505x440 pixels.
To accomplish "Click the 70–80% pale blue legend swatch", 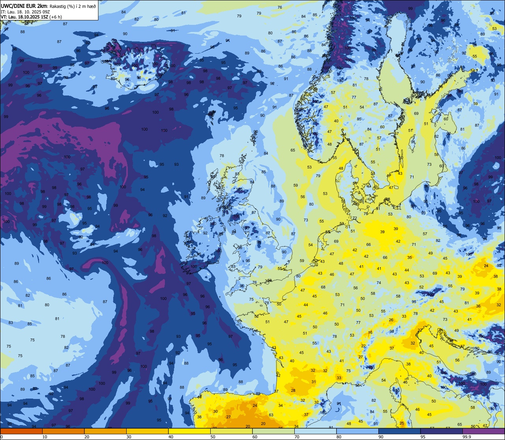I will tap(315, 431).
